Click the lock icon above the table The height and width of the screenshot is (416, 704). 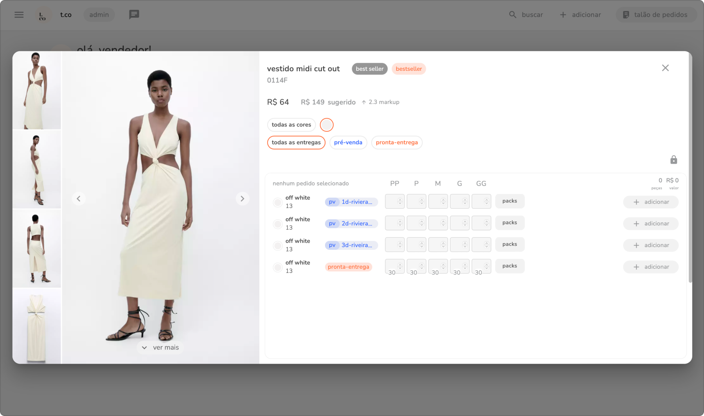pyautogui.click(x=673, y=160)
